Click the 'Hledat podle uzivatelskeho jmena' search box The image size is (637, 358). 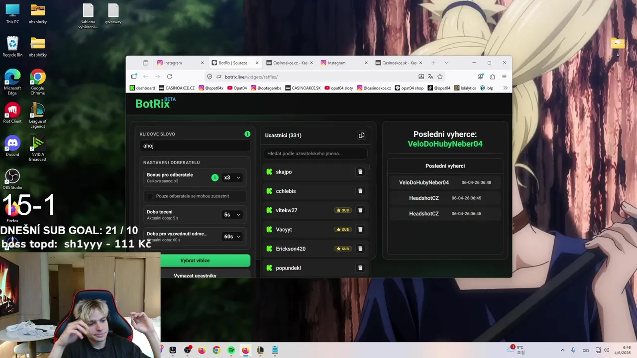316,153
